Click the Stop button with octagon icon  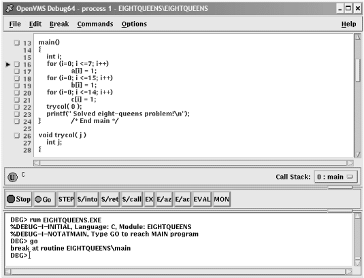19,199
